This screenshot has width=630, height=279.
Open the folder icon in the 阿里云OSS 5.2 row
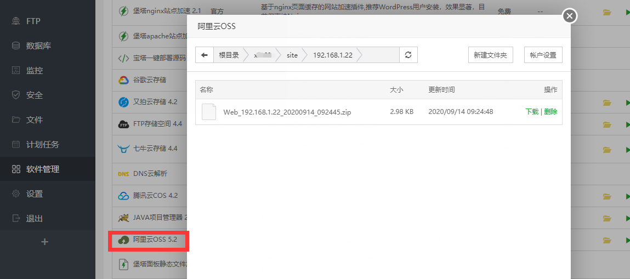606,241
